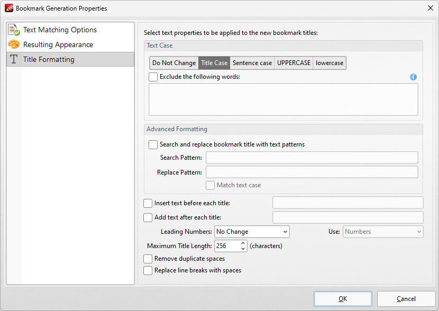Click the add text after title field
The height and width of the screenshot is (311, 439).
point(347,217)
